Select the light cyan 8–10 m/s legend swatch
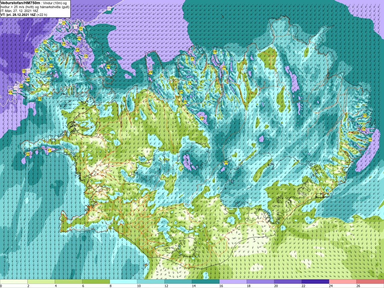384x288 pixels. click(123, 282)
